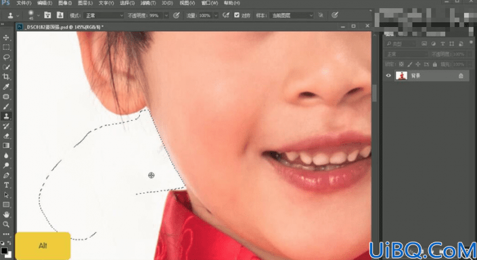
Task: Select the Hand tool
Action: 6,215
